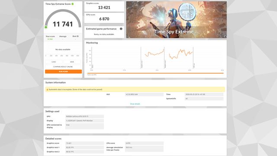Image resolution: width=277 pixels, height=156 pixels.
Task: Expand system information with Show details
Action: coord(135,104)
